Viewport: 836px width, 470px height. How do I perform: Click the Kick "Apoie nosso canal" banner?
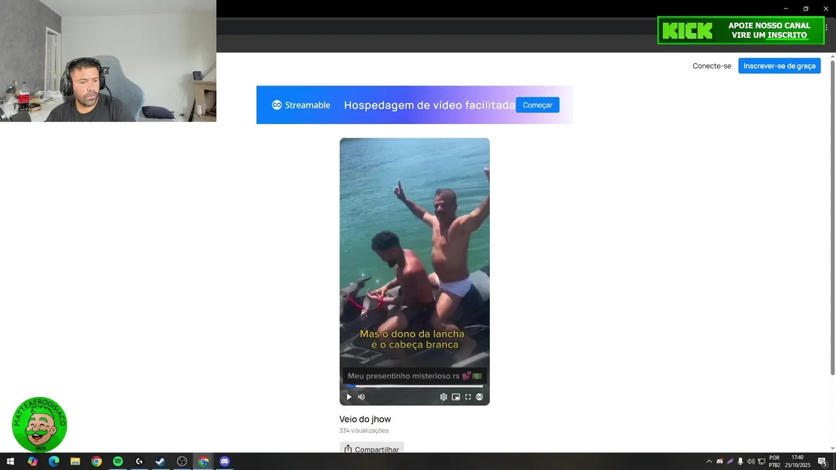[741, 31]
